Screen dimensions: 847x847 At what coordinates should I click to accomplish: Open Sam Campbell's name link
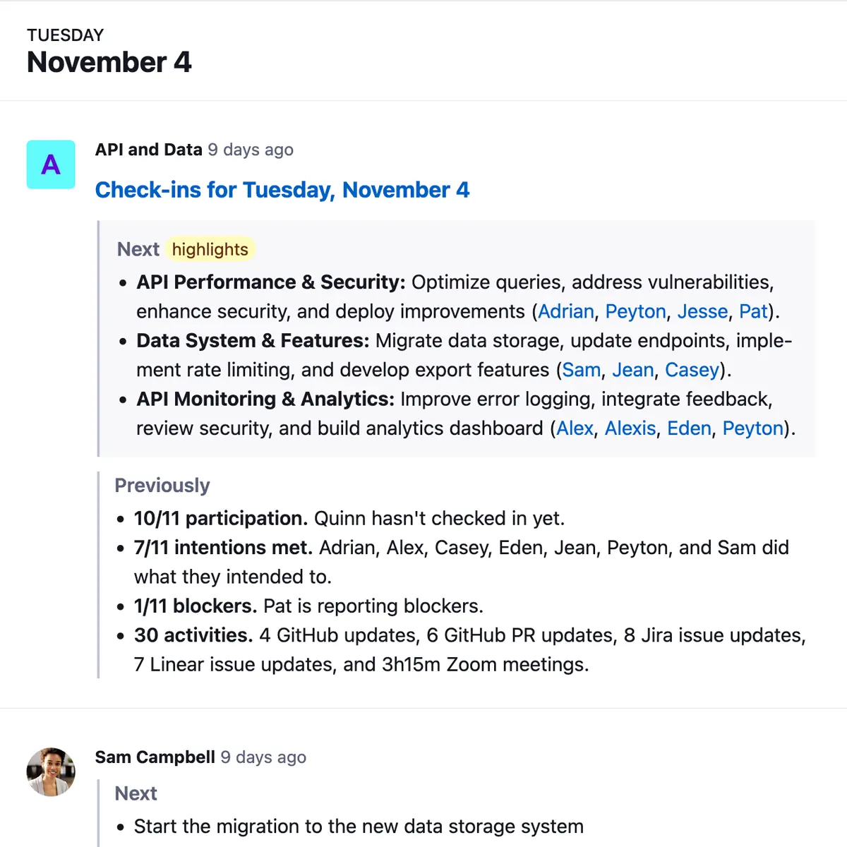point(154,757)
